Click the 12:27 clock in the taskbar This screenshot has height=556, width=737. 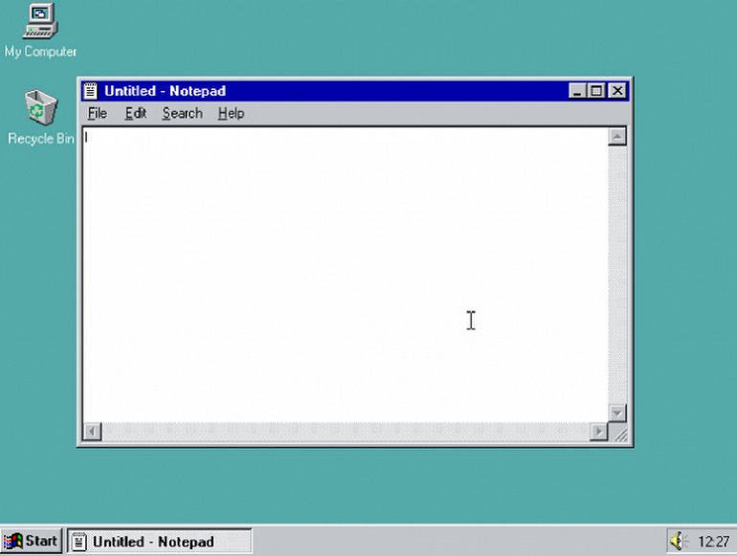tap(713, 542)
